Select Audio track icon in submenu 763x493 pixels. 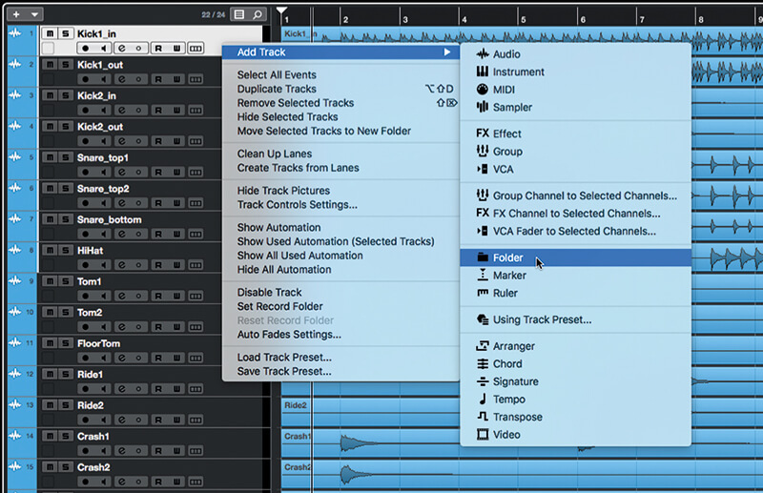click(483, 54)
